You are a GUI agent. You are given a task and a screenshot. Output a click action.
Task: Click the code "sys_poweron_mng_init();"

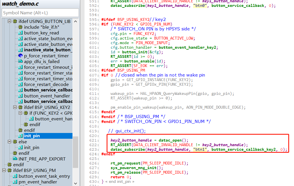coord(137,168)
